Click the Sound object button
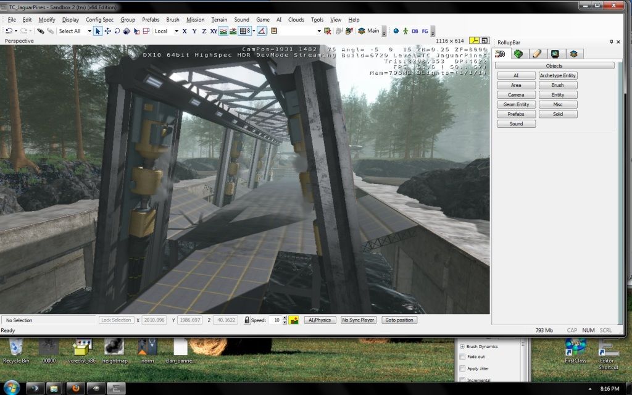 [x=516, y=123]
